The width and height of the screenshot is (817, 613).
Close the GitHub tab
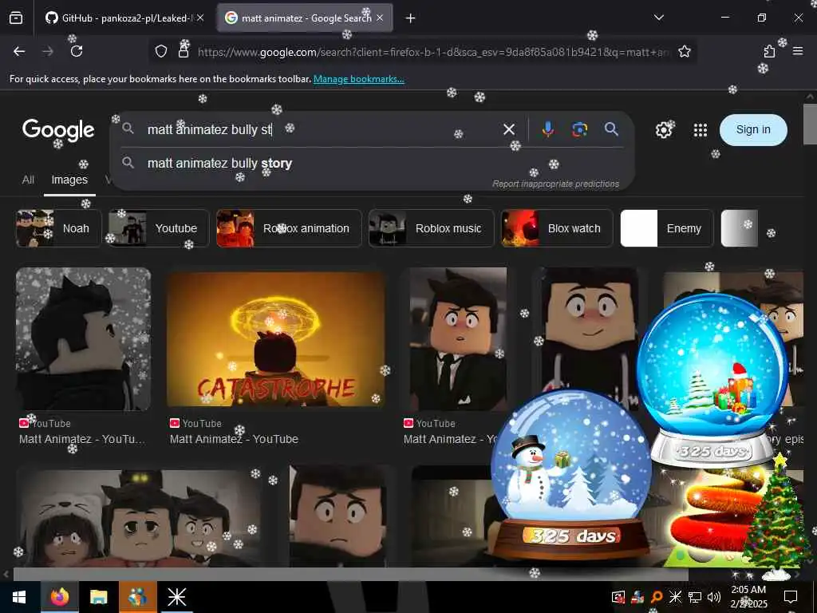click(x=200, y=18)
